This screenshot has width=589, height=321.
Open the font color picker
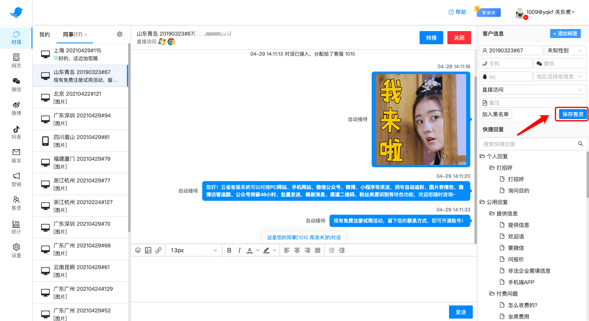[250, 250]
